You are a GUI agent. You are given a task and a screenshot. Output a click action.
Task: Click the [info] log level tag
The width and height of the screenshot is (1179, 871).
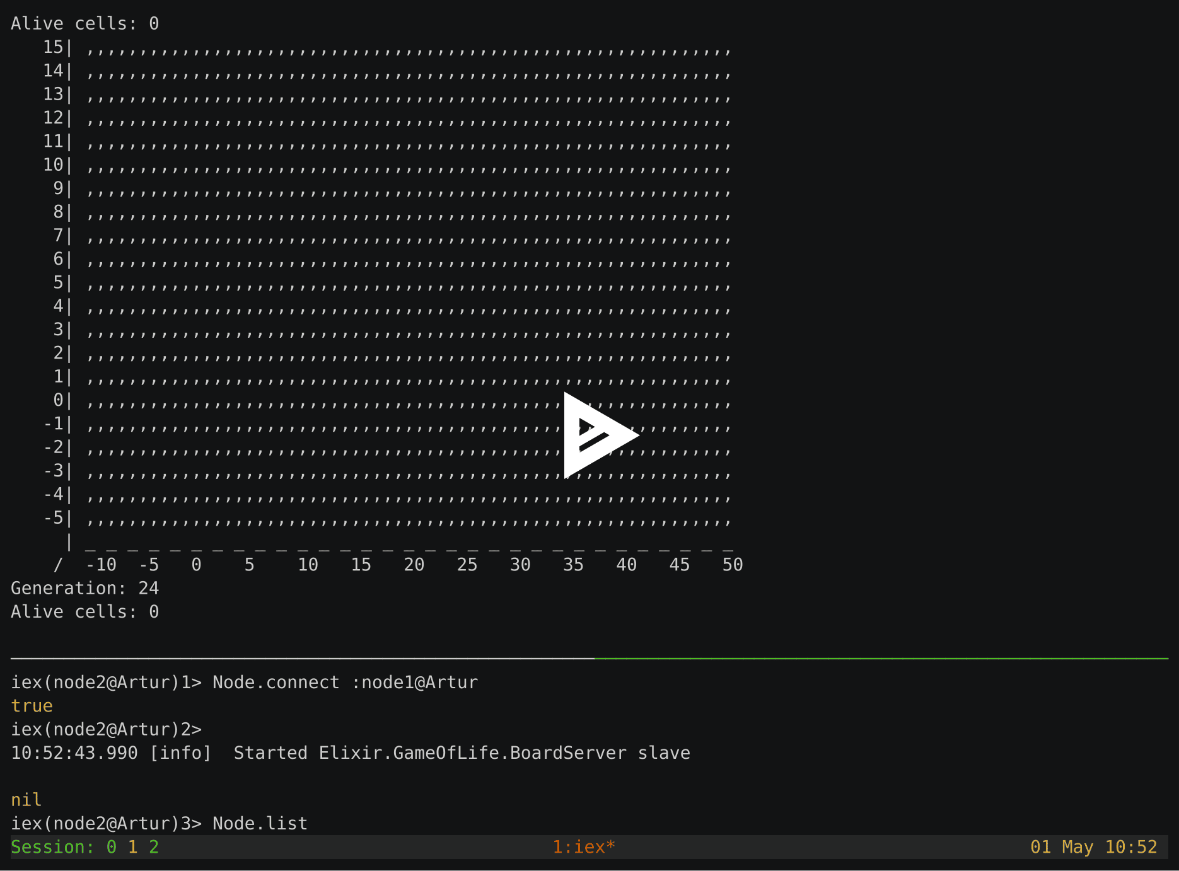point(180,753)
